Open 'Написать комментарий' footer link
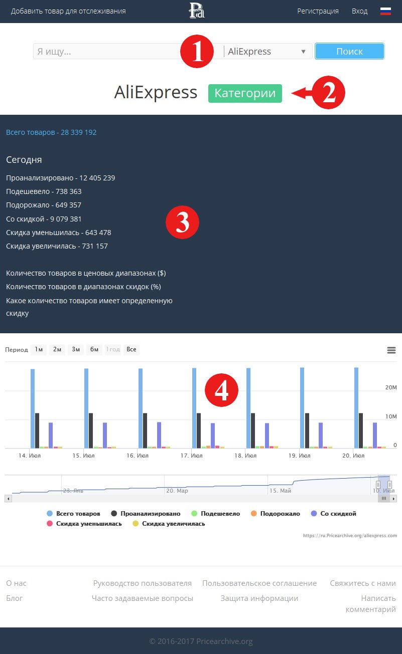402x654 pixels. point(371,604)
